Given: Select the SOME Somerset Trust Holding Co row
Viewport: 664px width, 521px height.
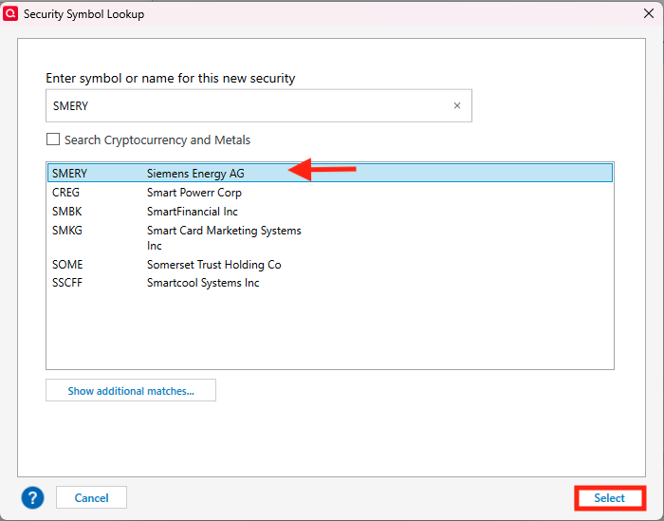Looking at the screenshot, I should pyautogui.click(x=330, y=265).
